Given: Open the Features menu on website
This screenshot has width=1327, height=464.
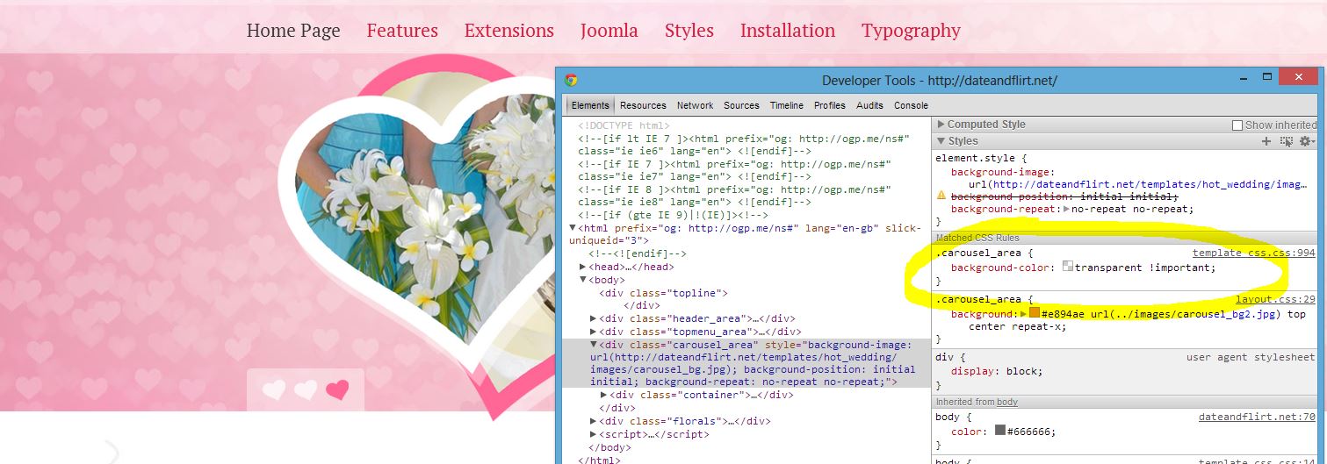Looking at the screenshot, I should point(402,31).
